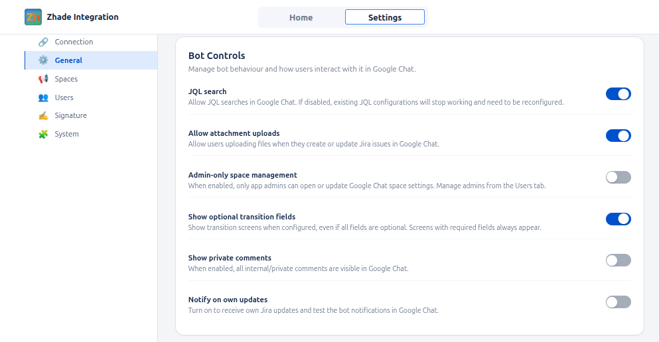The image size is (659, 342).
Task: Enable Notify on own updates
Action: pos(618,302)
